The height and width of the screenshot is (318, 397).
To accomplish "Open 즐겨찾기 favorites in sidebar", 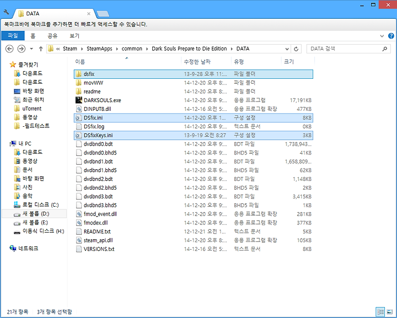I will click(24, 64).
